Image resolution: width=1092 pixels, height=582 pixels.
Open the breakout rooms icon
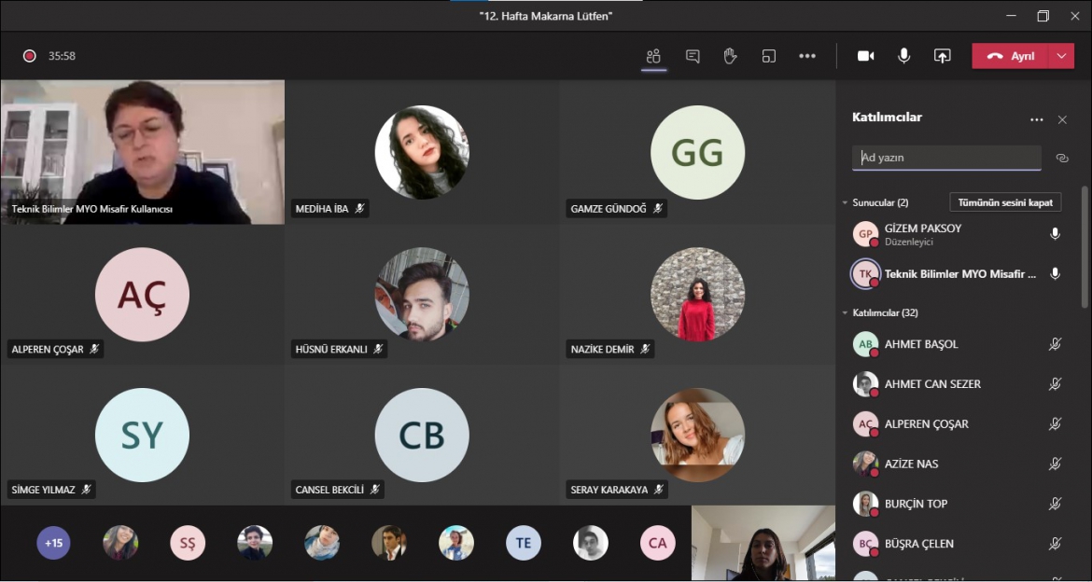(x=769, y=56)
